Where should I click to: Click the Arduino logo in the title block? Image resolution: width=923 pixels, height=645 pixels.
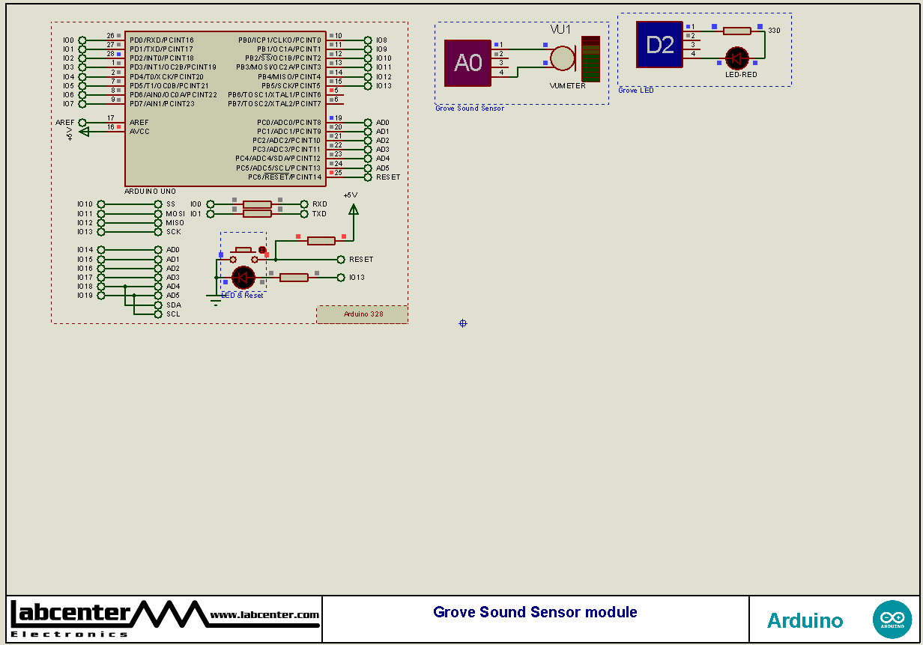[892, 620]
